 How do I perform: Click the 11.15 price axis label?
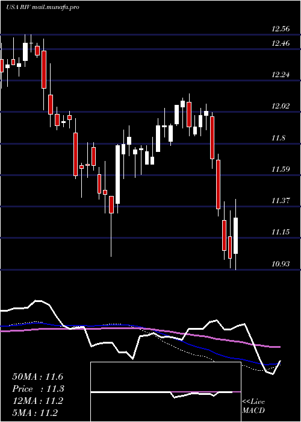coord(281,232)
